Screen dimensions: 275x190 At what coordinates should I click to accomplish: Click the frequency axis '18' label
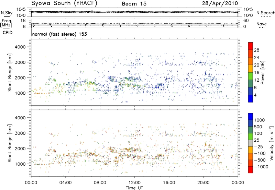[23, 21]
